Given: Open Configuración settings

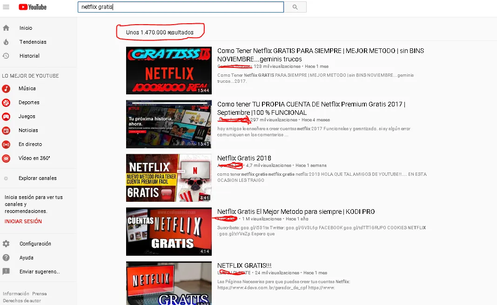Looking at the screenshot, I should [35, 244].
